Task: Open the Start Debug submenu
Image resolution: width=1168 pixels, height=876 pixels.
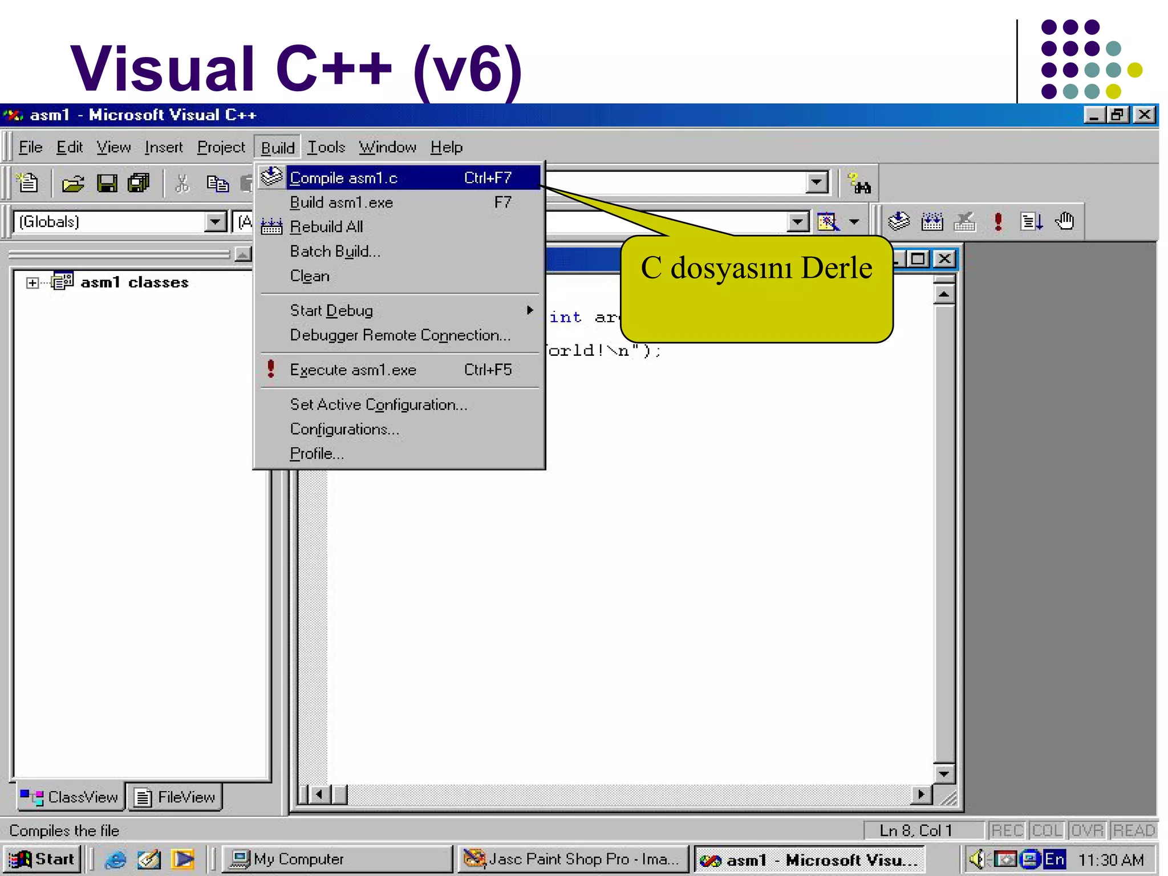Action: pos(399,310)
